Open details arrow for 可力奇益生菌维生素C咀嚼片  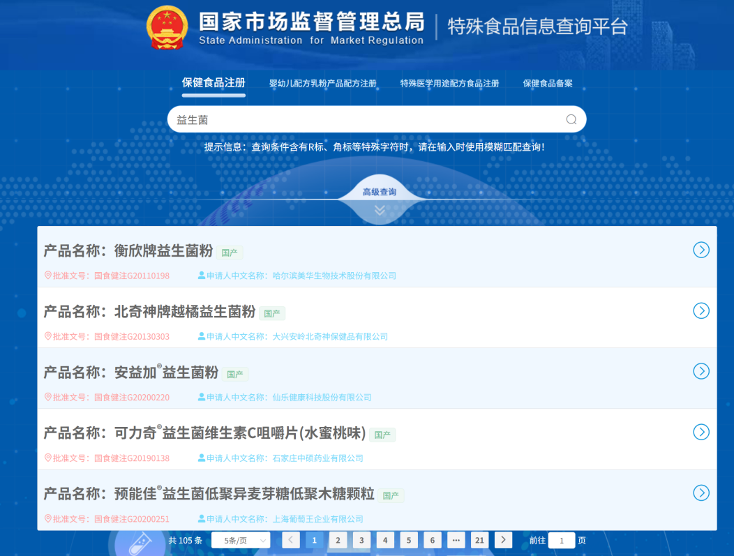point(701,432)
